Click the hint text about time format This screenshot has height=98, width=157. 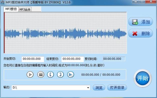tap(54, 65)
